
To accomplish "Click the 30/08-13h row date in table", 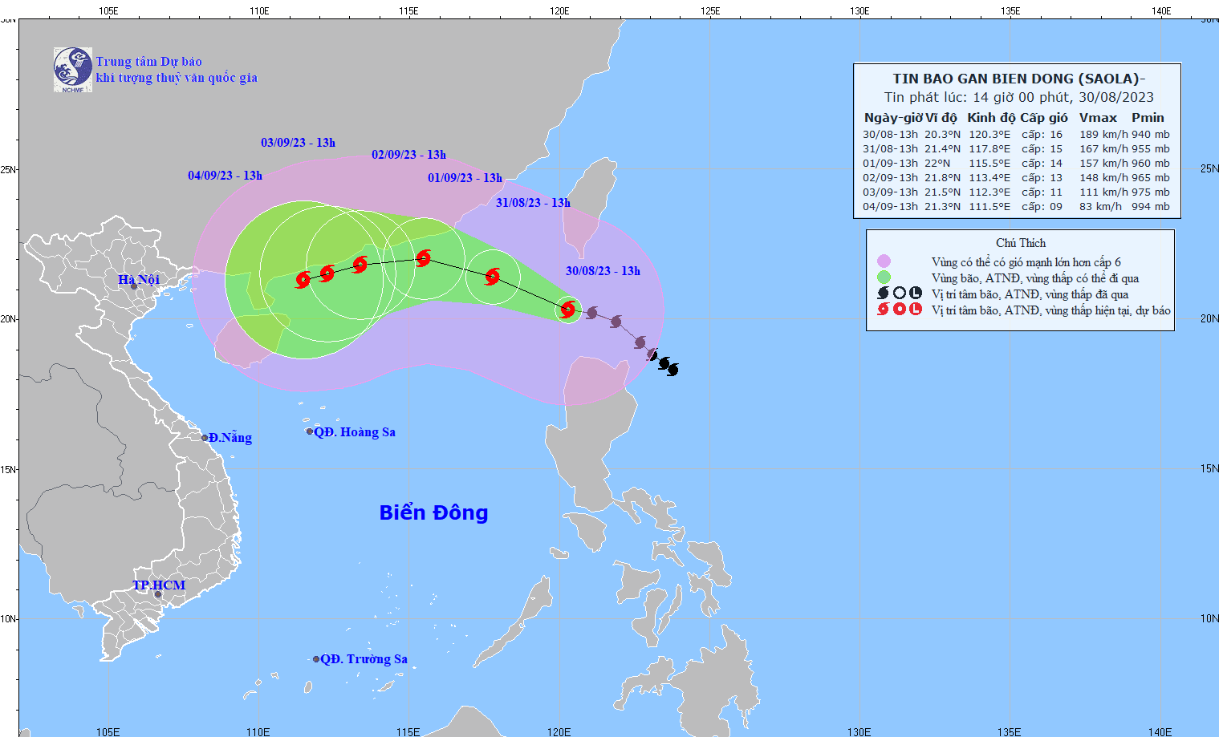I will pos(890,135).
